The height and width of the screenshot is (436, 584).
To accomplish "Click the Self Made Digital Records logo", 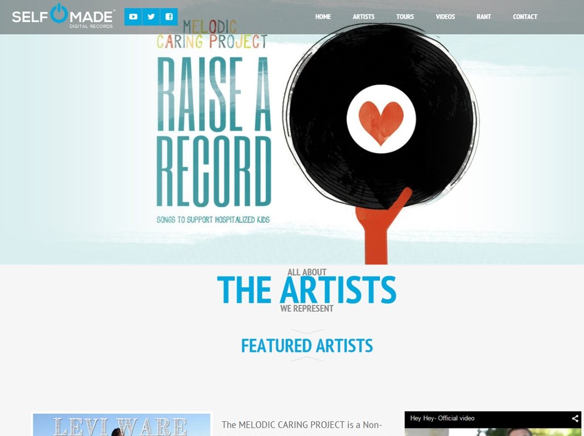I will coord(63,16).
